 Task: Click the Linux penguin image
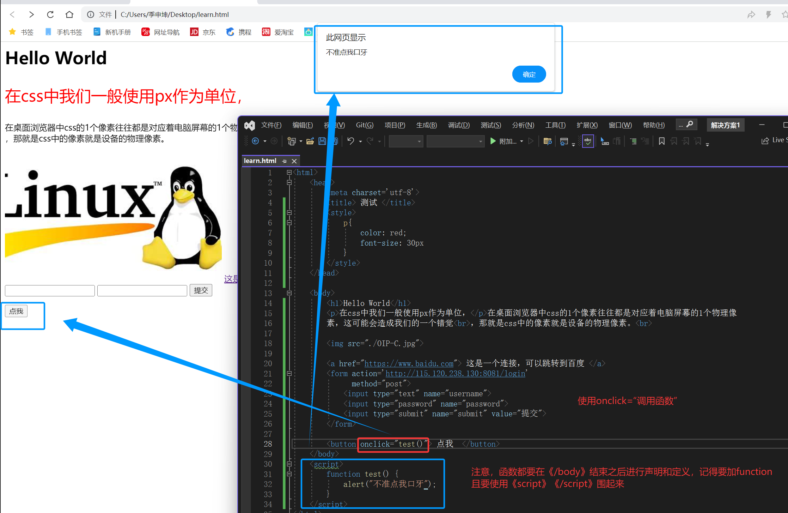point(113,217)
